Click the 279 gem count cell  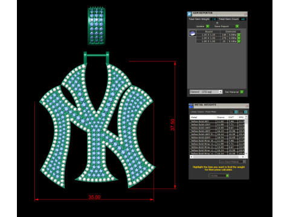click(x=224, y=38)
